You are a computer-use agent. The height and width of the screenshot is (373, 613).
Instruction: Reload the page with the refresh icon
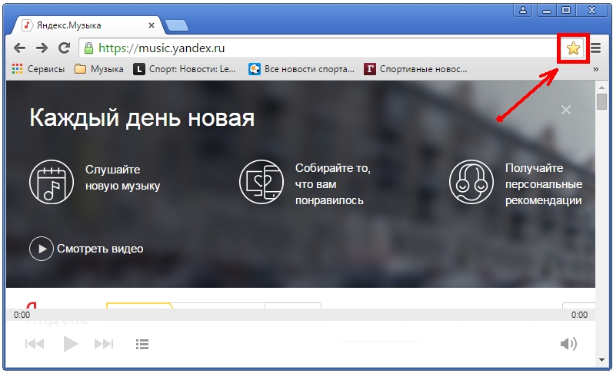(64, 48)
